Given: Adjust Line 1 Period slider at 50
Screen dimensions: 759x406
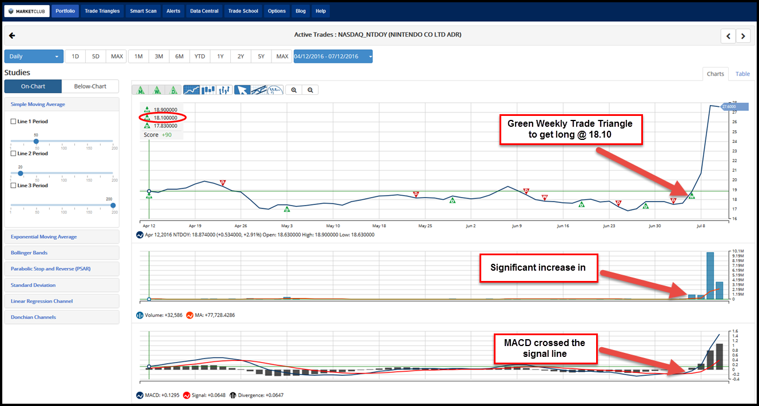Looking at the screenshot, I should [36, 141].
